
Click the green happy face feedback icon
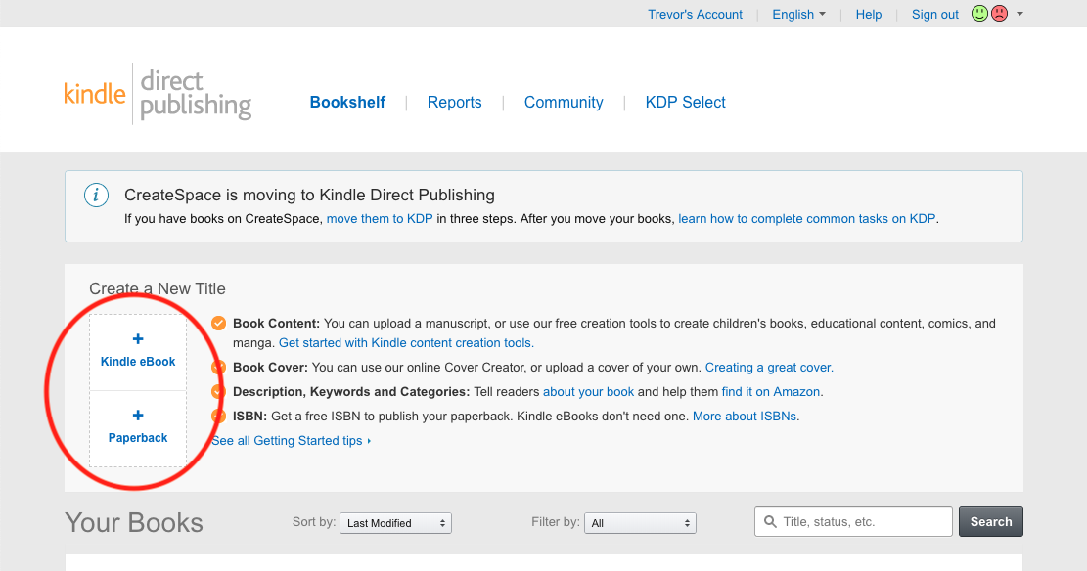coord(979,14)
